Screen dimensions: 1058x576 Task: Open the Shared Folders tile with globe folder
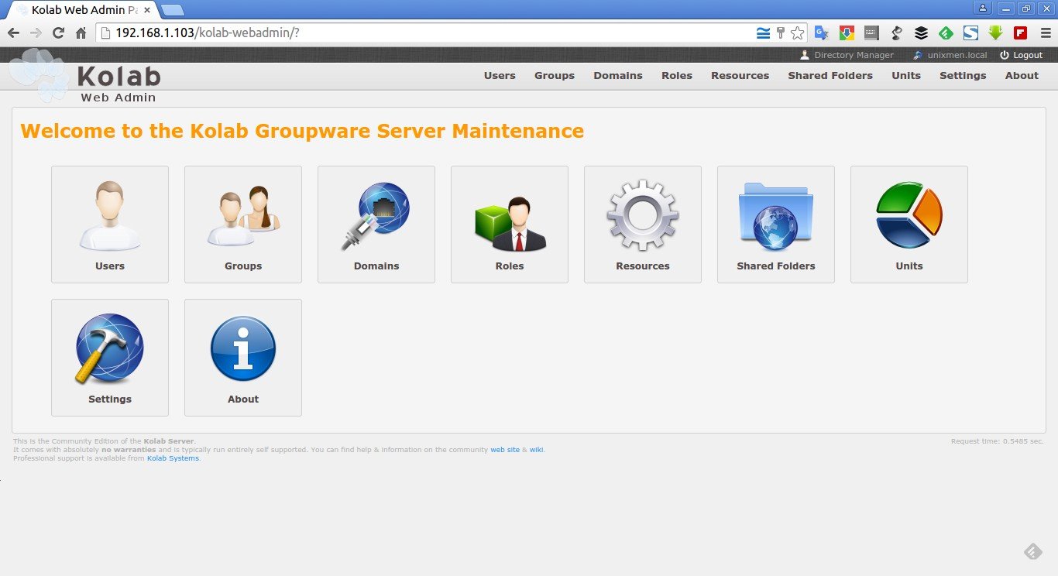(x=776, y=225)
